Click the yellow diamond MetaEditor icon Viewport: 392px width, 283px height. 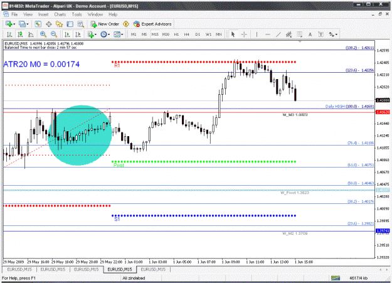tap(126, 24)
